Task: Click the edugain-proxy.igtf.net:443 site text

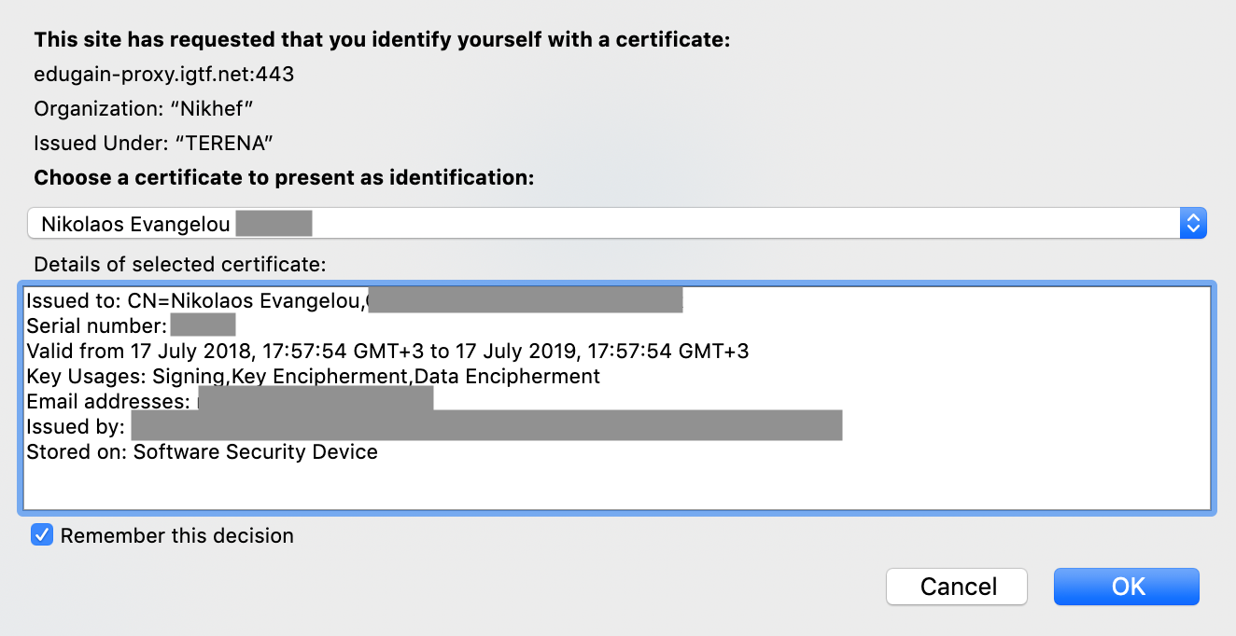Action: [x=164, y=74]
